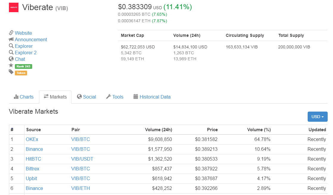Open the Announcement link
333x195 pixels.
[31, 39]
